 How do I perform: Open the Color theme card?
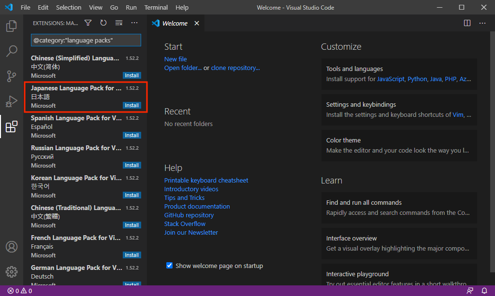click(x=399, y=145)
